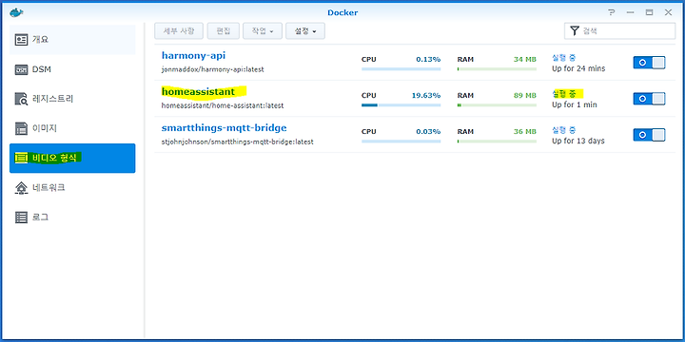Click stjohnjohnson/smartthings-mqtt-bridge:latest text
This screenshot has width=685, height=342.
(x=237, y=142)
